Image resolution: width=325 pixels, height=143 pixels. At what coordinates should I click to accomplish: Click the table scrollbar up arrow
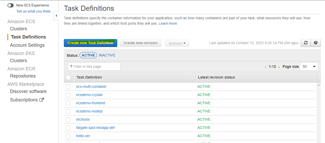pos(319,85)
